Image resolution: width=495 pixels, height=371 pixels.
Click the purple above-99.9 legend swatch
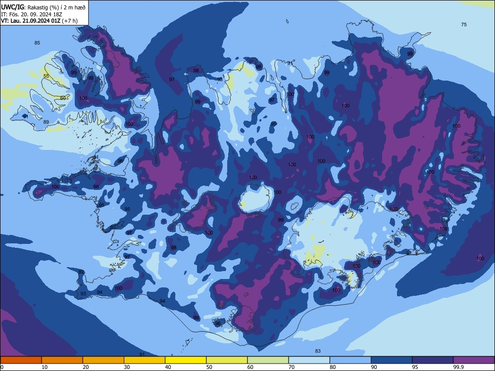pos(474,360)
